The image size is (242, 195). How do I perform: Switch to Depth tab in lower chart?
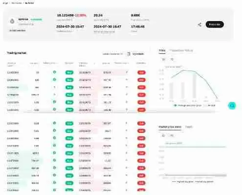point(189,127)
